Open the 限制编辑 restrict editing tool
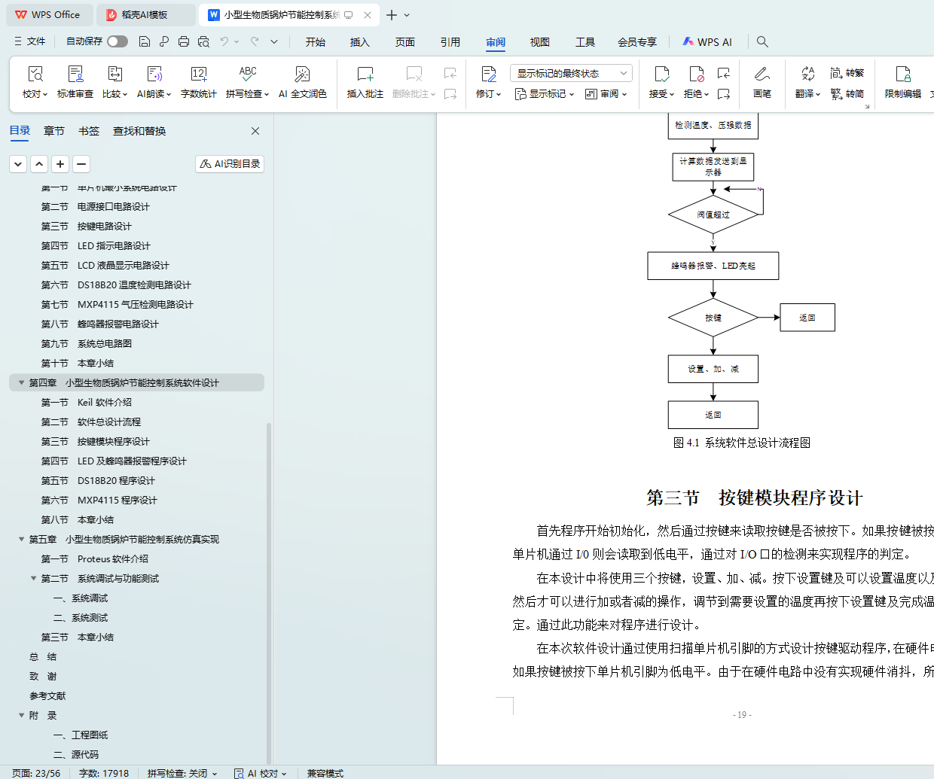This screenshot has width=934, height=779. pos(902,81)
